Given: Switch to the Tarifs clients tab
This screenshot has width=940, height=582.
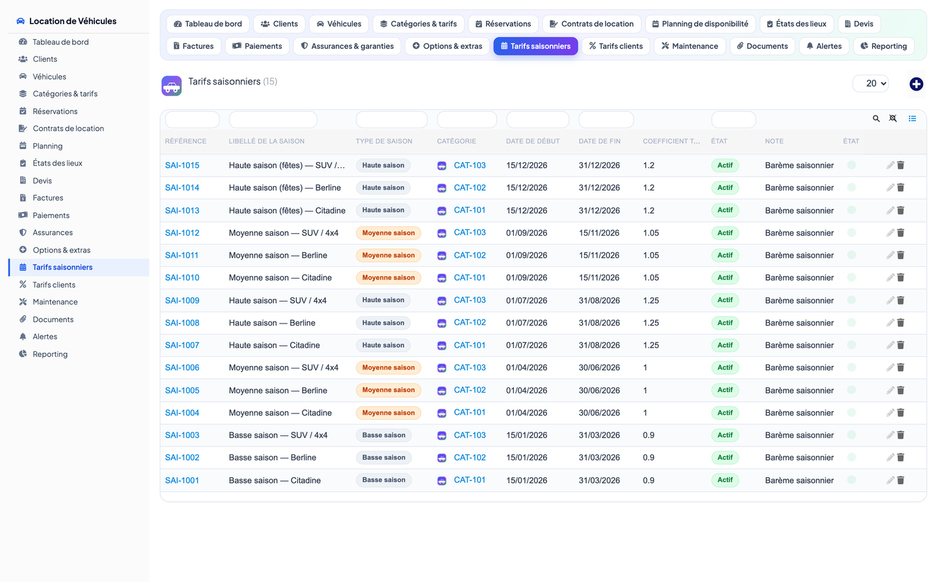Looking at the screenshot, I should tap(615, 46).
